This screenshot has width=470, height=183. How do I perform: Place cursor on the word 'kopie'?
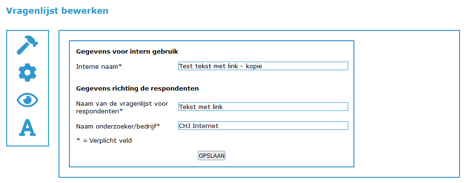coord(254,66)
